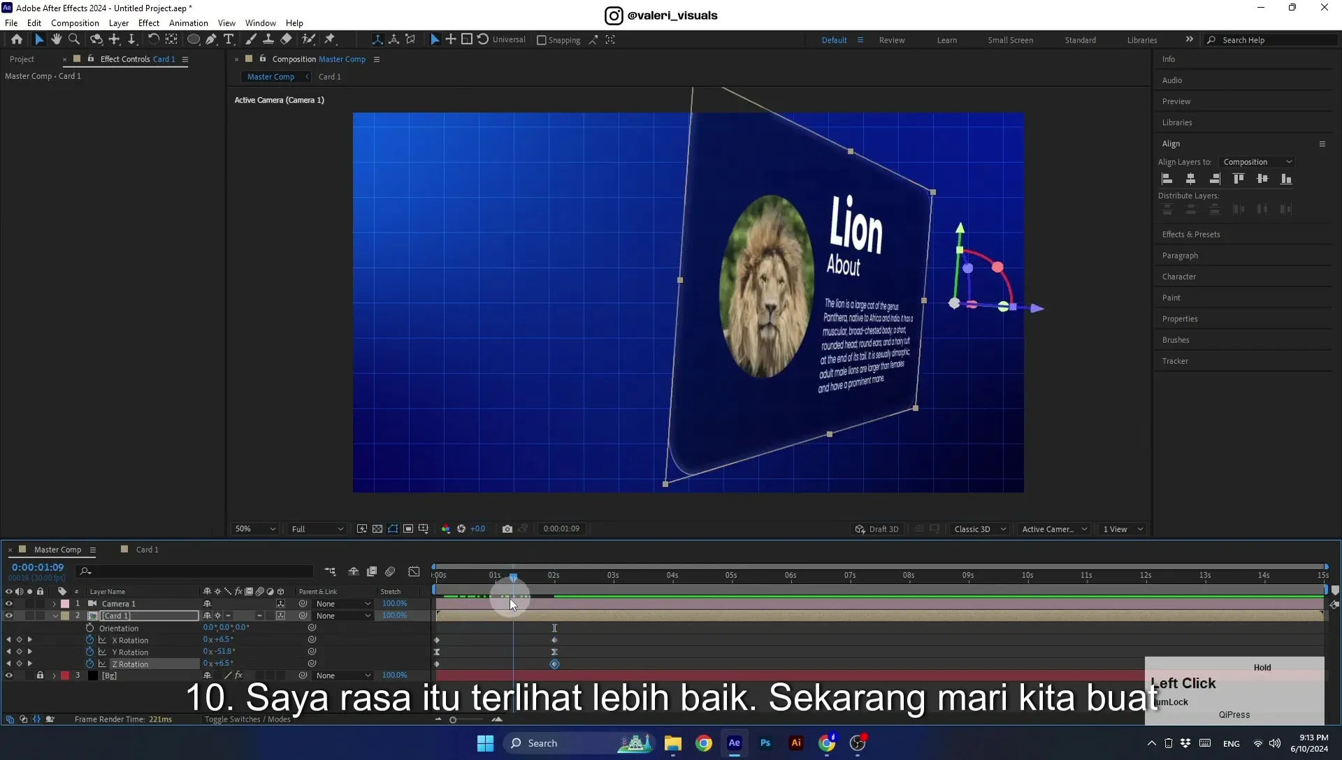Hide the Card 1 layer
Image resolution: width=1342 pixels, height=760 pixels.
[x=8, y=615]
